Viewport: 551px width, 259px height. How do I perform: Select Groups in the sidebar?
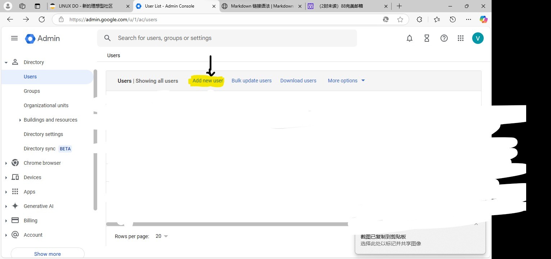pos(32,91)
